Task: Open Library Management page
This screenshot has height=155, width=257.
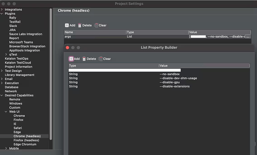Action: point(19,75)
